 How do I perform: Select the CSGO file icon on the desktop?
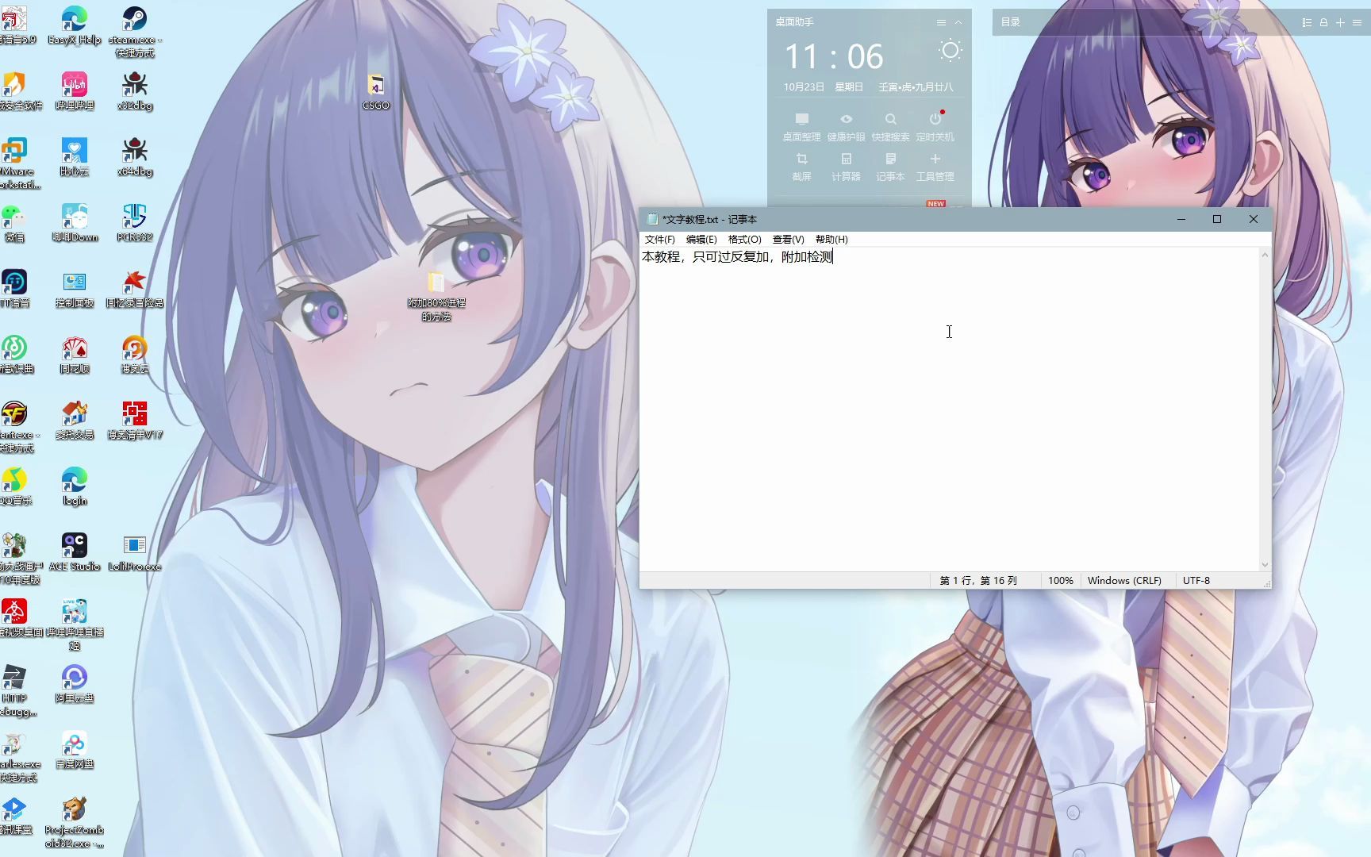click(376, 91)
